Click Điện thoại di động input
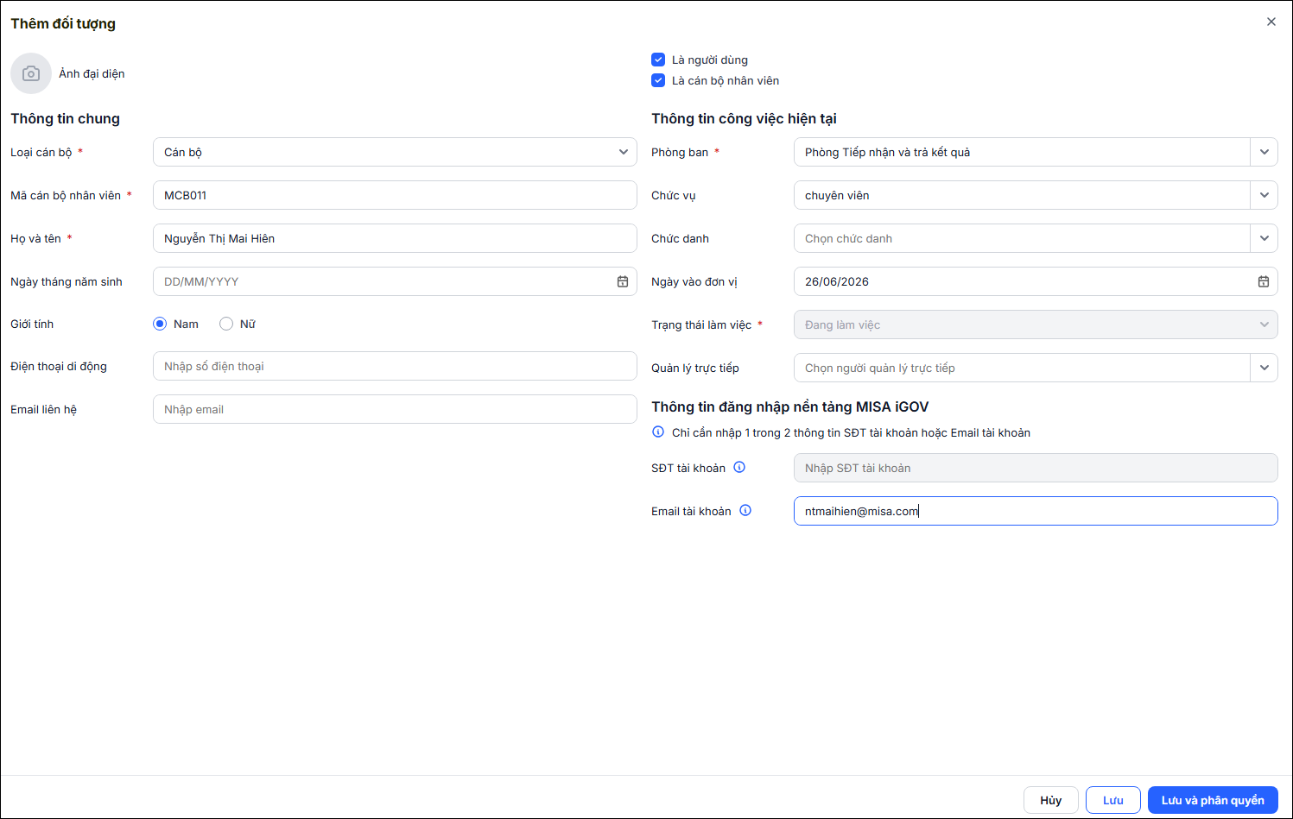The height and width of the screenshot is (819, 1293). (x=395, y=366)
